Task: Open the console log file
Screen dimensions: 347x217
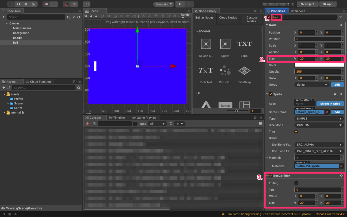Action: [x=94, y=124]
